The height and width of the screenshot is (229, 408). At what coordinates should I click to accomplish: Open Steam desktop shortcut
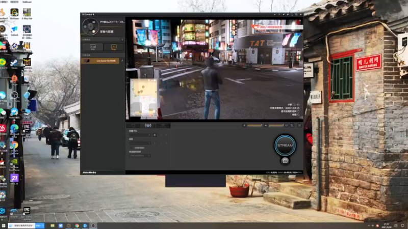(x=14, y=63)
